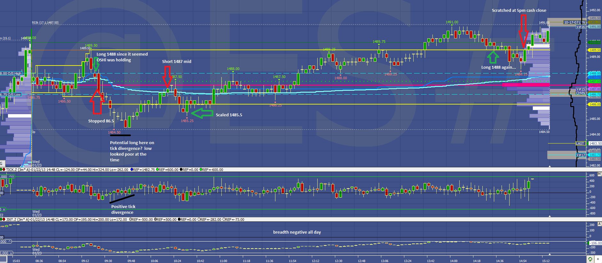The height and width of the screenshot is (263, 602).
Task: Click white triangle marker under price pane
Action: coord(550,166)
